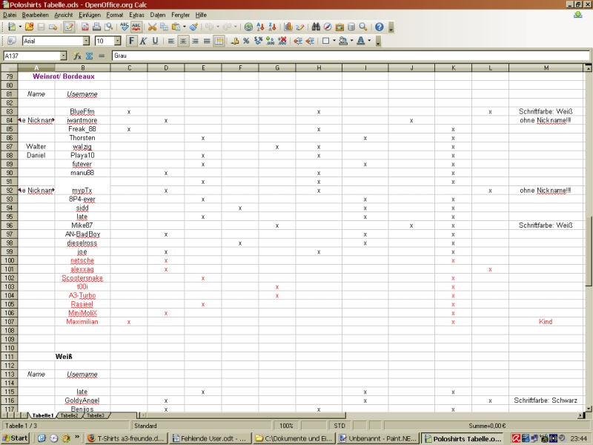Click the zoom 100% status field
Image resolution: width=593 pixels, height=445 pixels.
(286, 426)
